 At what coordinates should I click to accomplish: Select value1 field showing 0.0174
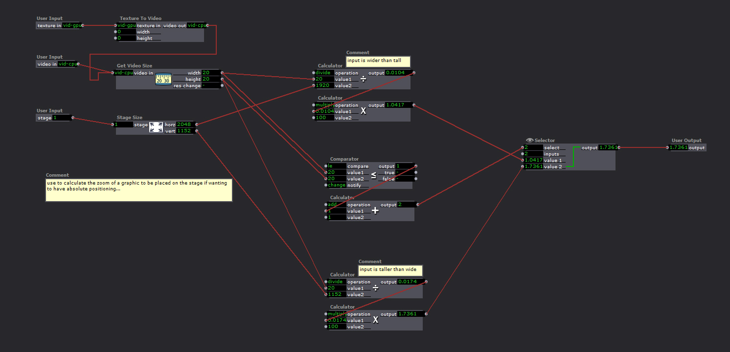[x=337, y=320]
